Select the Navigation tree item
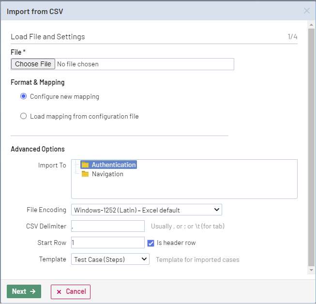Viewport: 316px width, 304px height. click(x=107, y=174)
